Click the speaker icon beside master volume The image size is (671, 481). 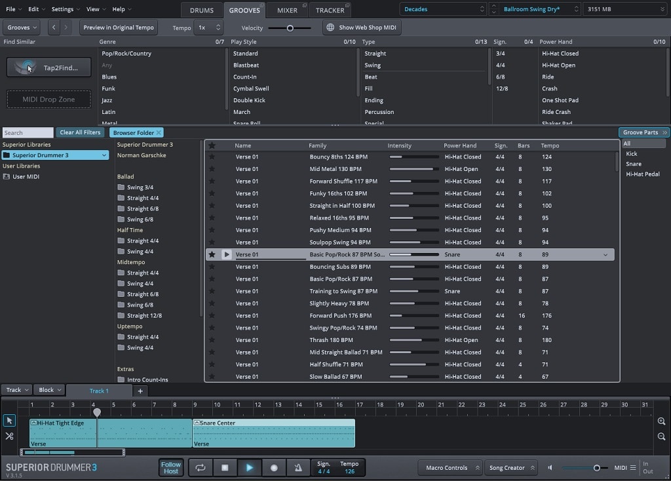(x=550, y=468)
